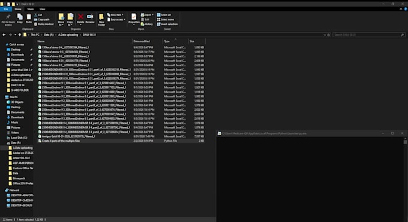Expand the address bar history dropdown

coord(325,35)
